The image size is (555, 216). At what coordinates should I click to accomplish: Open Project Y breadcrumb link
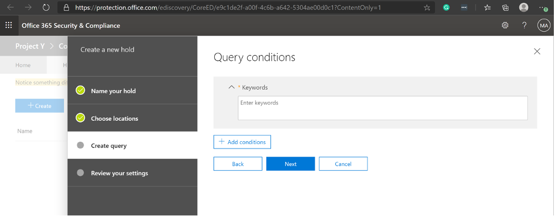[x=30, y=46]
